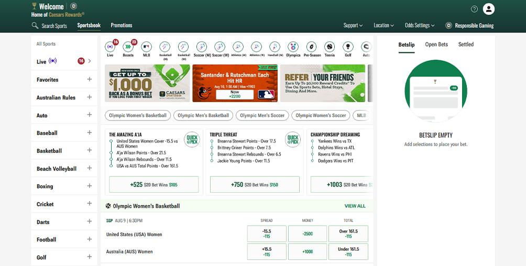Select the Basketball (W) icon
Image resolution: width=526 pixels, height=266 pixels.
click(x=183, y=47)
